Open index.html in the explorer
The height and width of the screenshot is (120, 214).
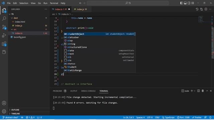point(29,22)
